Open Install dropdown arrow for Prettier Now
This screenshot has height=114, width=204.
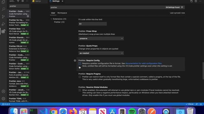[x=28, y=34]
